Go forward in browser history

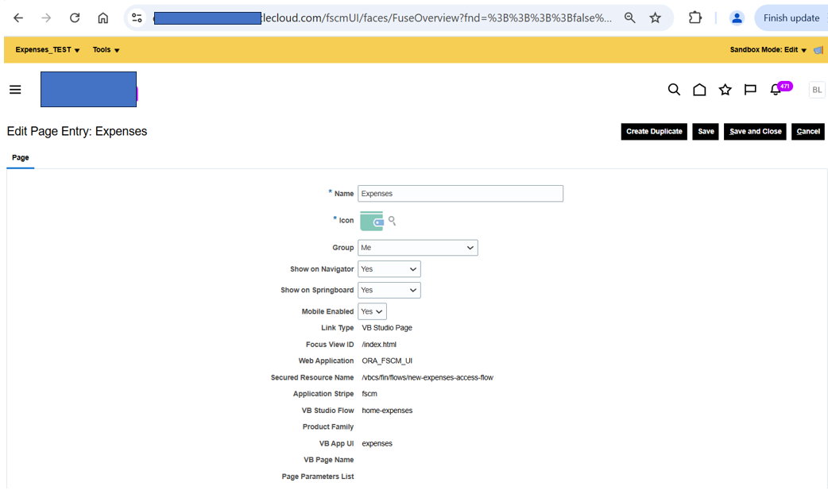tap(46, 18)
